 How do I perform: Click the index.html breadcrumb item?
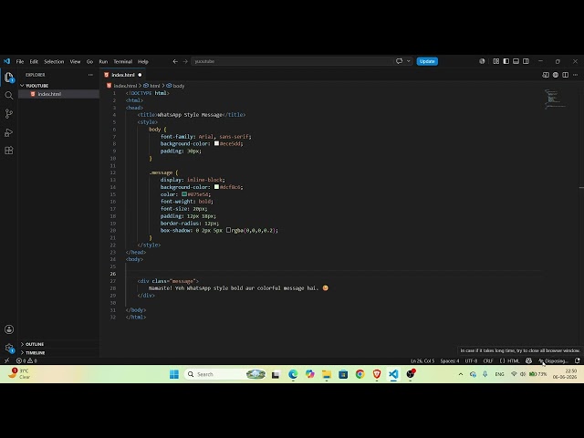point(122,86)
